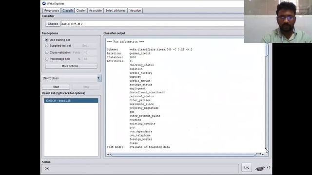Click the 'credit_history' attribute text
Image resolution: width=312 pixels, height=175 pixels.
pos(141,73)
